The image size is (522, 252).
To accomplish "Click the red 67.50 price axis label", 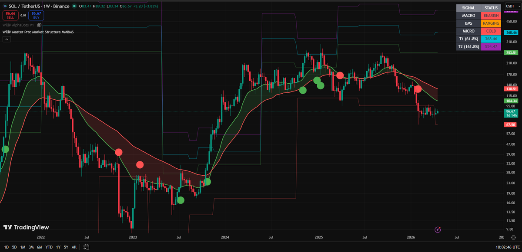I will (x=511, y=124).
